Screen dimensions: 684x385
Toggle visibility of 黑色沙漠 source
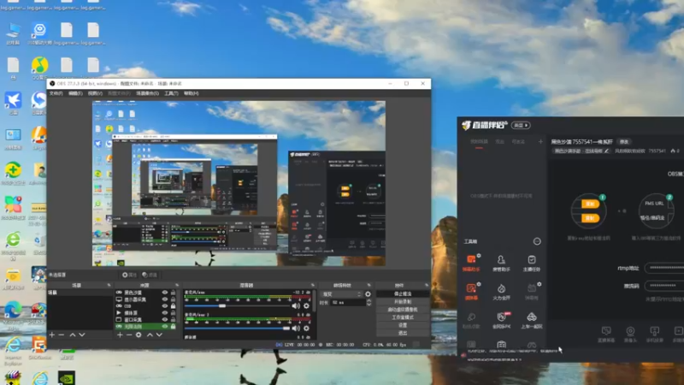pyautogui.click(x=165, y=293)
